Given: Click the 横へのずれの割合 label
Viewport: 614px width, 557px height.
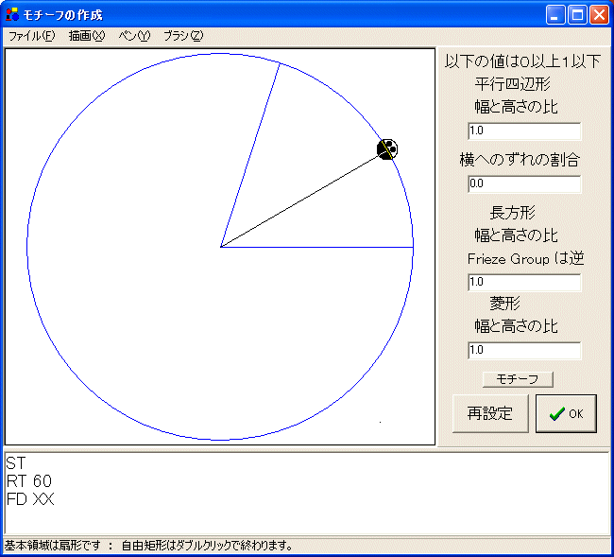Looking at the screenshot, I should [520, 160].
